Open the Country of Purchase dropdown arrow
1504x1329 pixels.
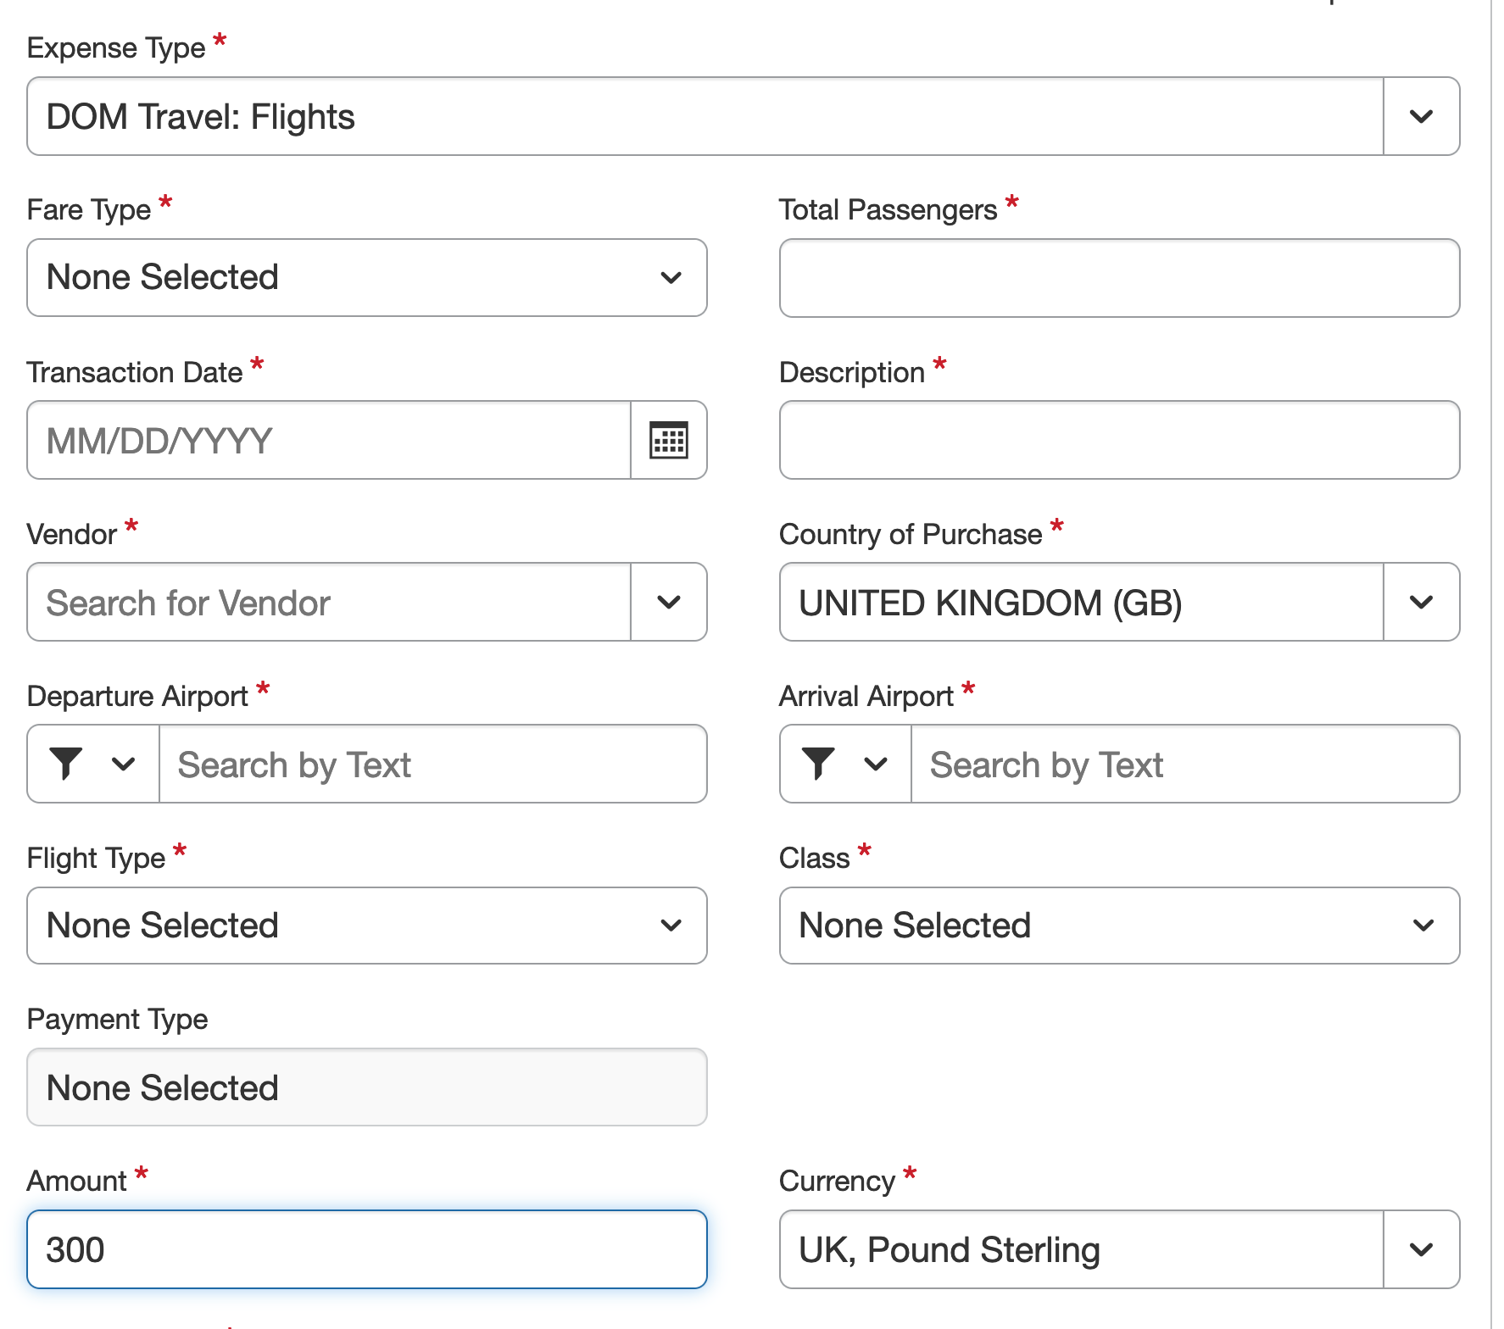[1421, 603]
